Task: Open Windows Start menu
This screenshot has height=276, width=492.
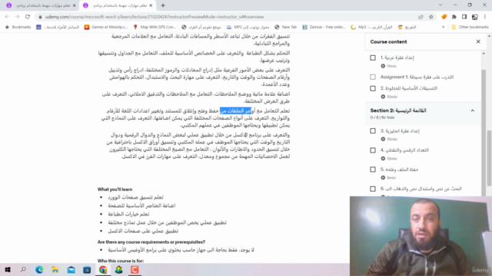Action: 8,269
